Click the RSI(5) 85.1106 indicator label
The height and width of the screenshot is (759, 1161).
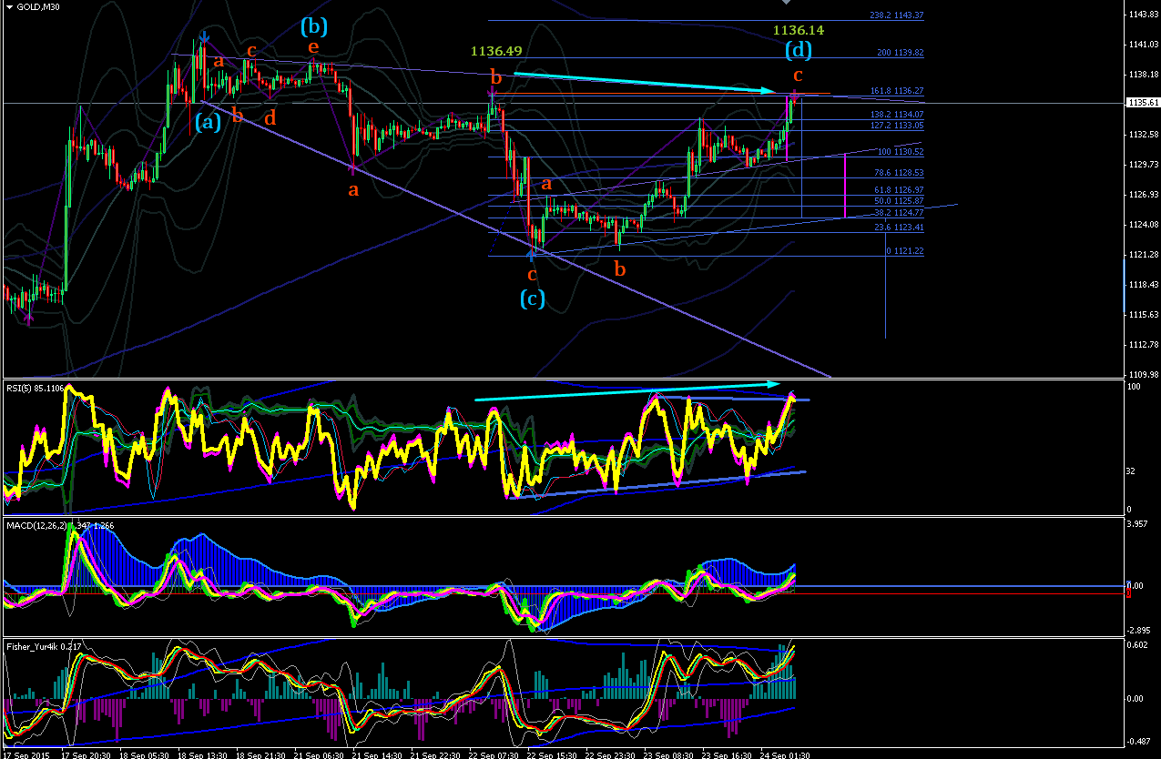tap(36, 388)
